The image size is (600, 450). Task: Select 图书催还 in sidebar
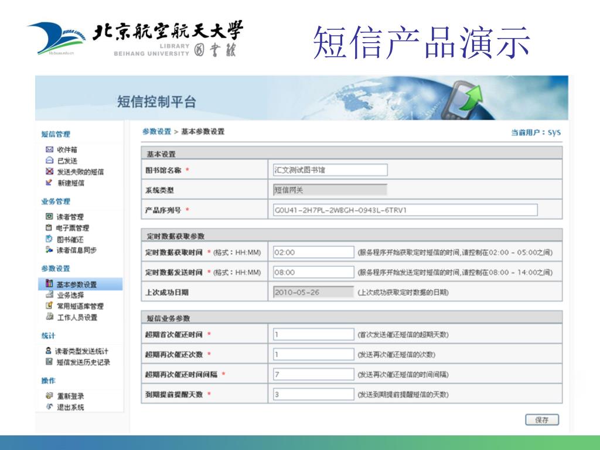click(x=70, y=240)
